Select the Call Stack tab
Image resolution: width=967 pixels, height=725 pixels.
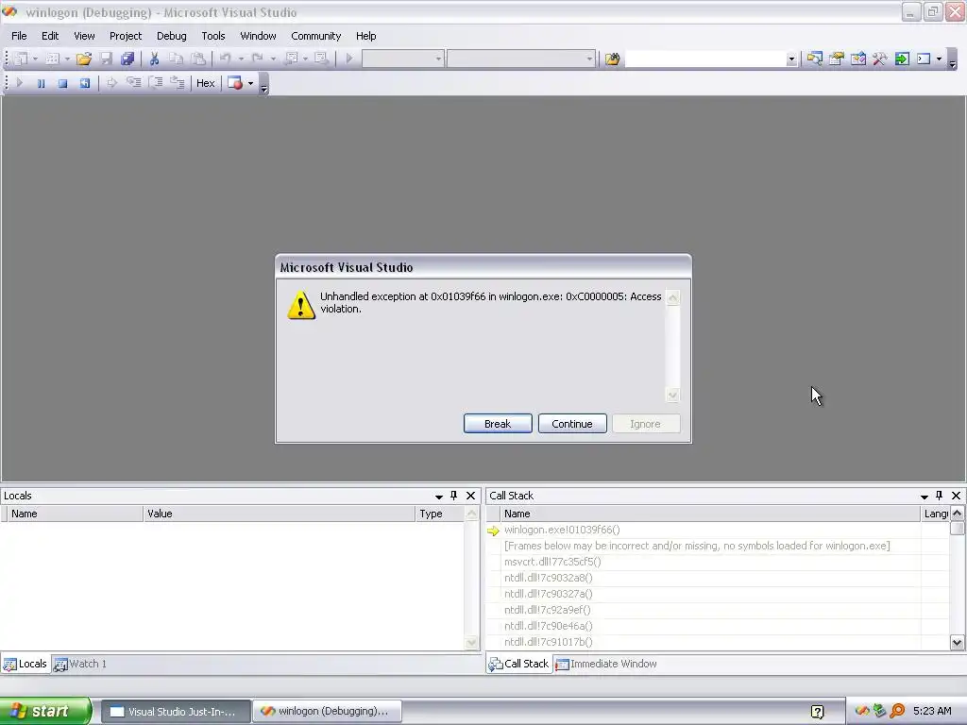pyautogui.click(x=519, y=664)
